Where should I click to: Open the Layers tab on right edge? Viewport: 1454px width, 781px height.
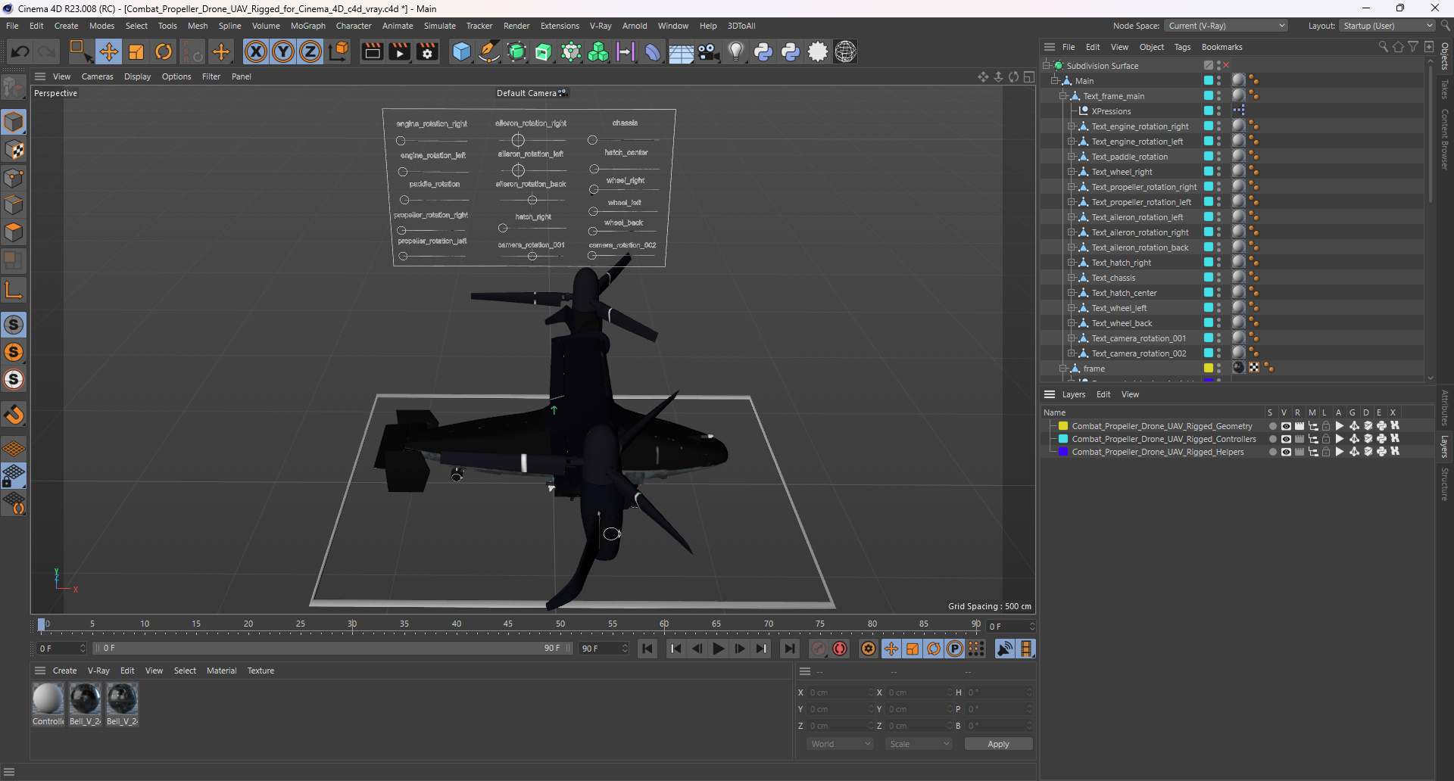coord(1445,447)
